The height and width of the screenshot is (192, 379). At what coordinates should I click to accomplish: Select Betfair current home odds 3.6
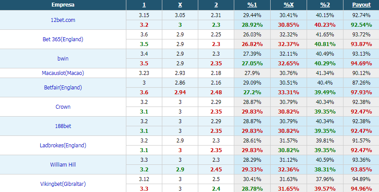144,92
